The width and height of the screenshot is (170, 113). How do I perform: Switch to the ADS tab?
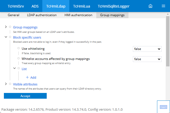[x=35, y=6]
